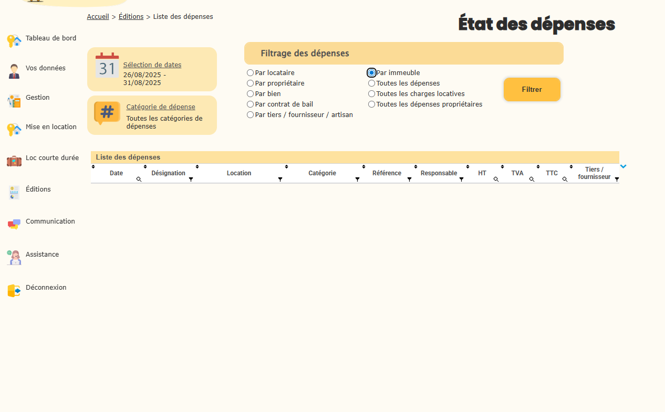Open Tableau de bord via its key icon

coord(14,41)
